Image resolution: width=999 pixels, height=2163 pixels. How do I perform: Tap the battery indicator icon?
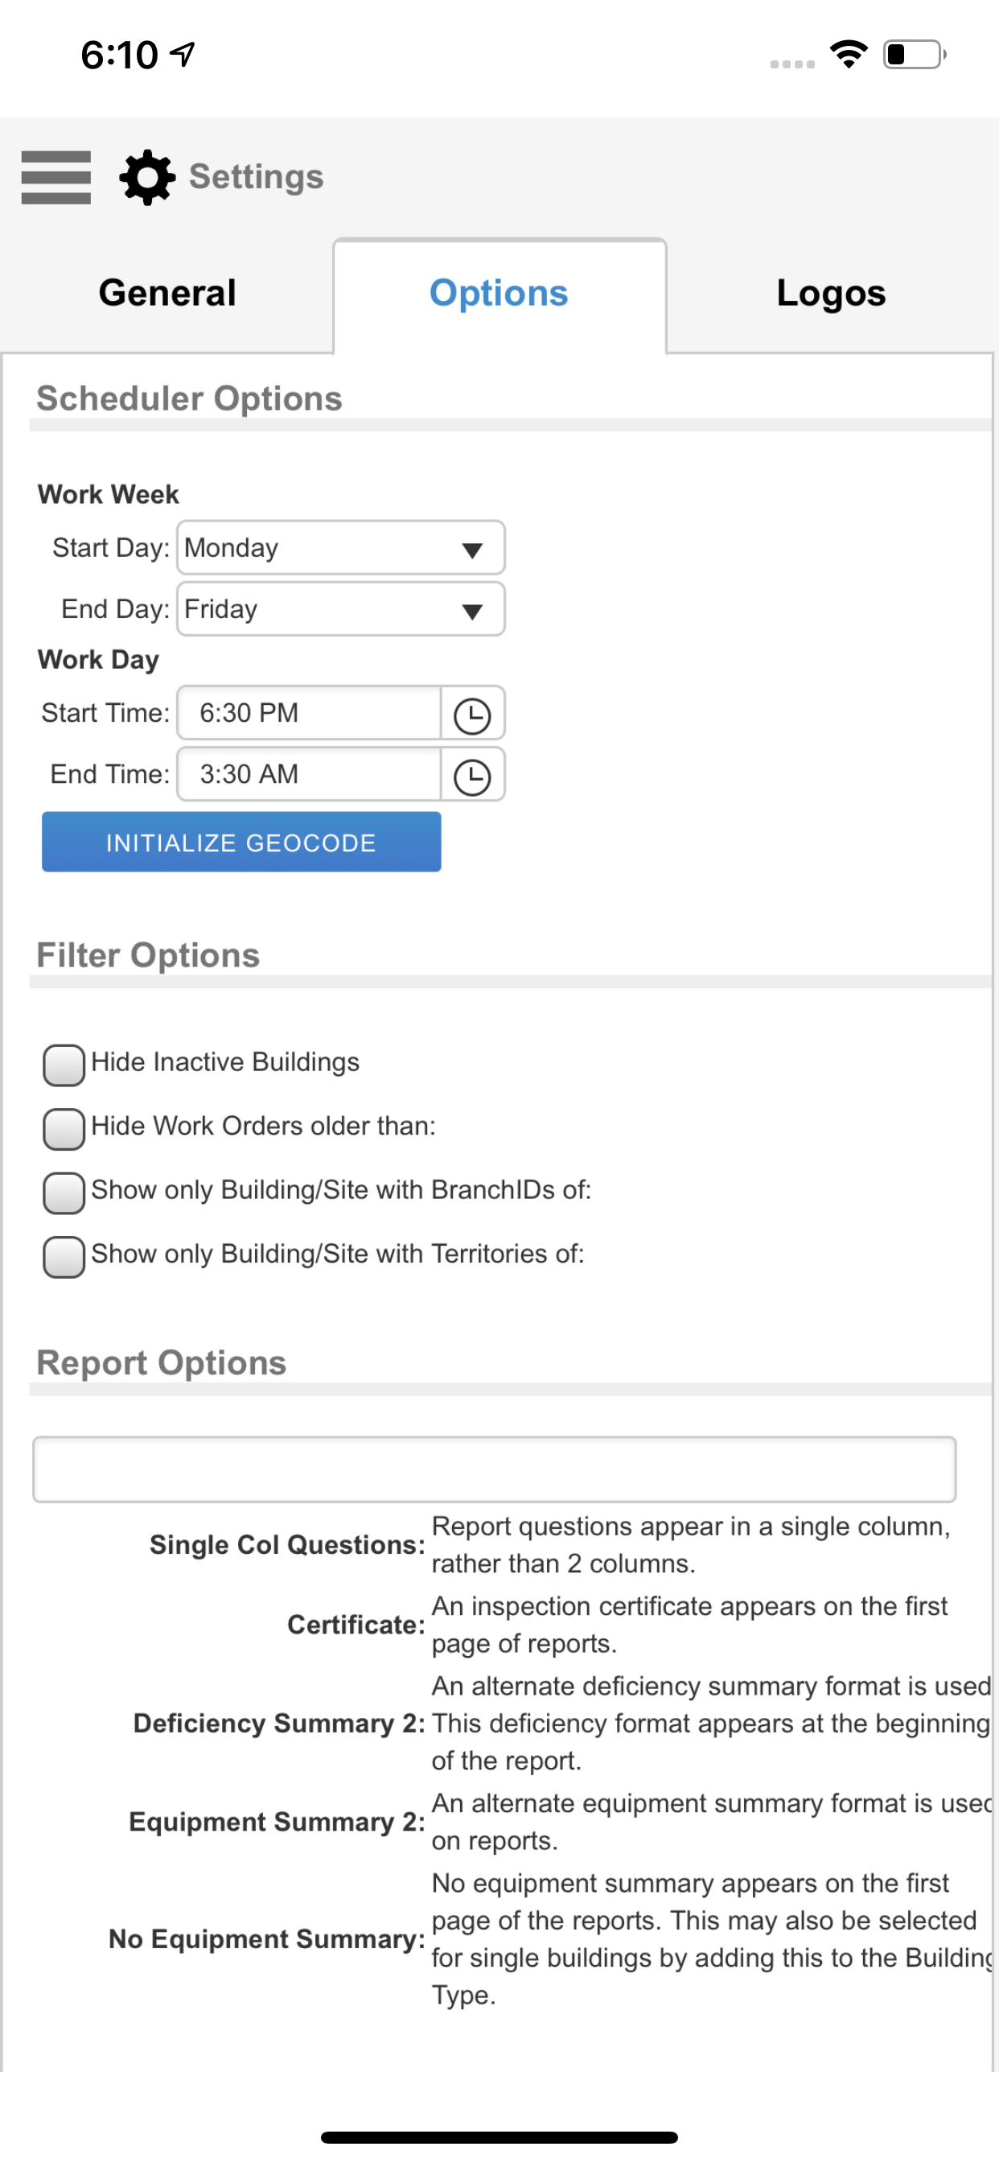[915, 55]
